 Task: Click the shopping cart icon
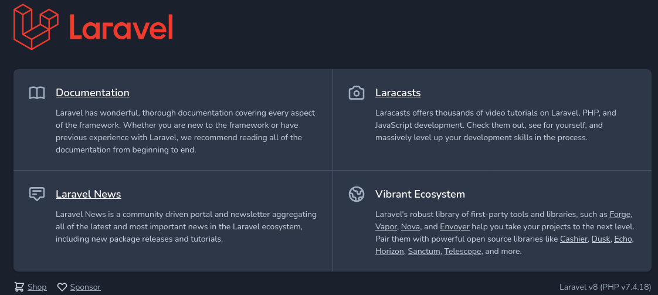coord(19,287)
